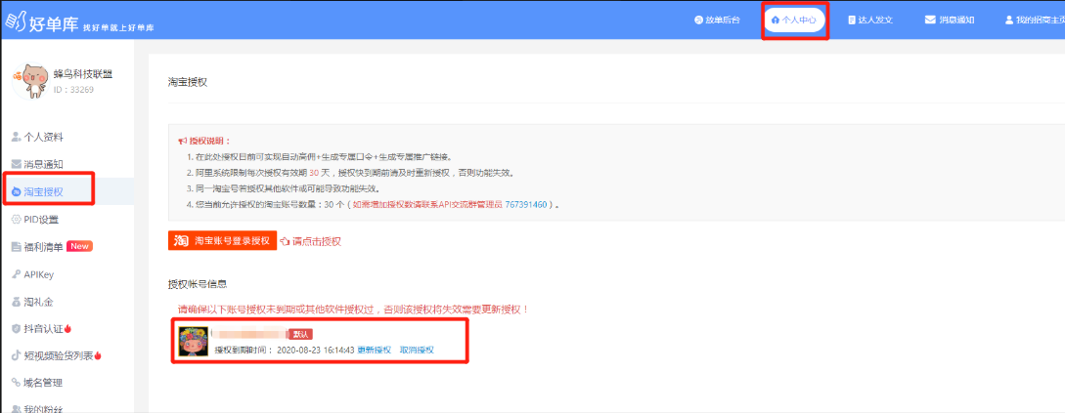Click the username 蜂鸟科技联盟
The width and height of the screenshot is (1065, 413).
83,74
